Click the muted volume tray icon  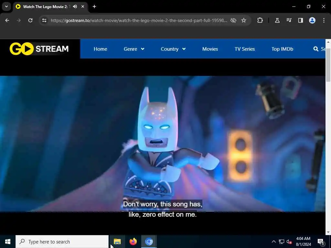[289, 242]
